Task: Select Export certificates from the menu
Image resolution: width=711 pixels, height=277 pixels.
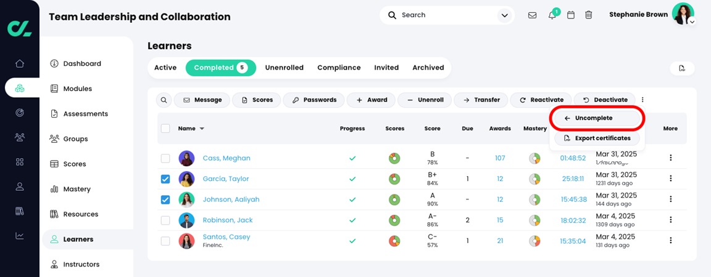Action: point(597,138)
